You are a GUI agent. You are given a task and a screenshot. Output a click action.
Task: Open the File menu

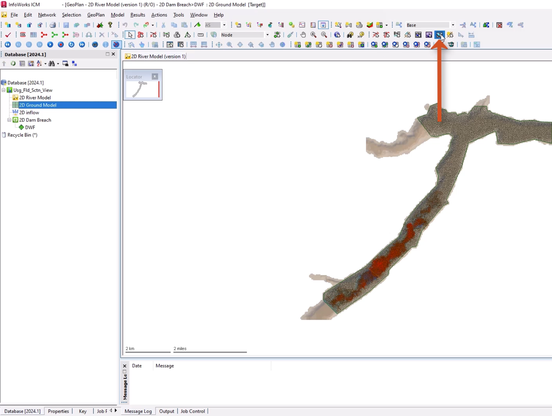pos(14,15)
